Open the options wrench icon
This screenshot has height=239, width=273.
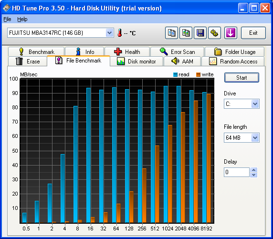(214, 33)
